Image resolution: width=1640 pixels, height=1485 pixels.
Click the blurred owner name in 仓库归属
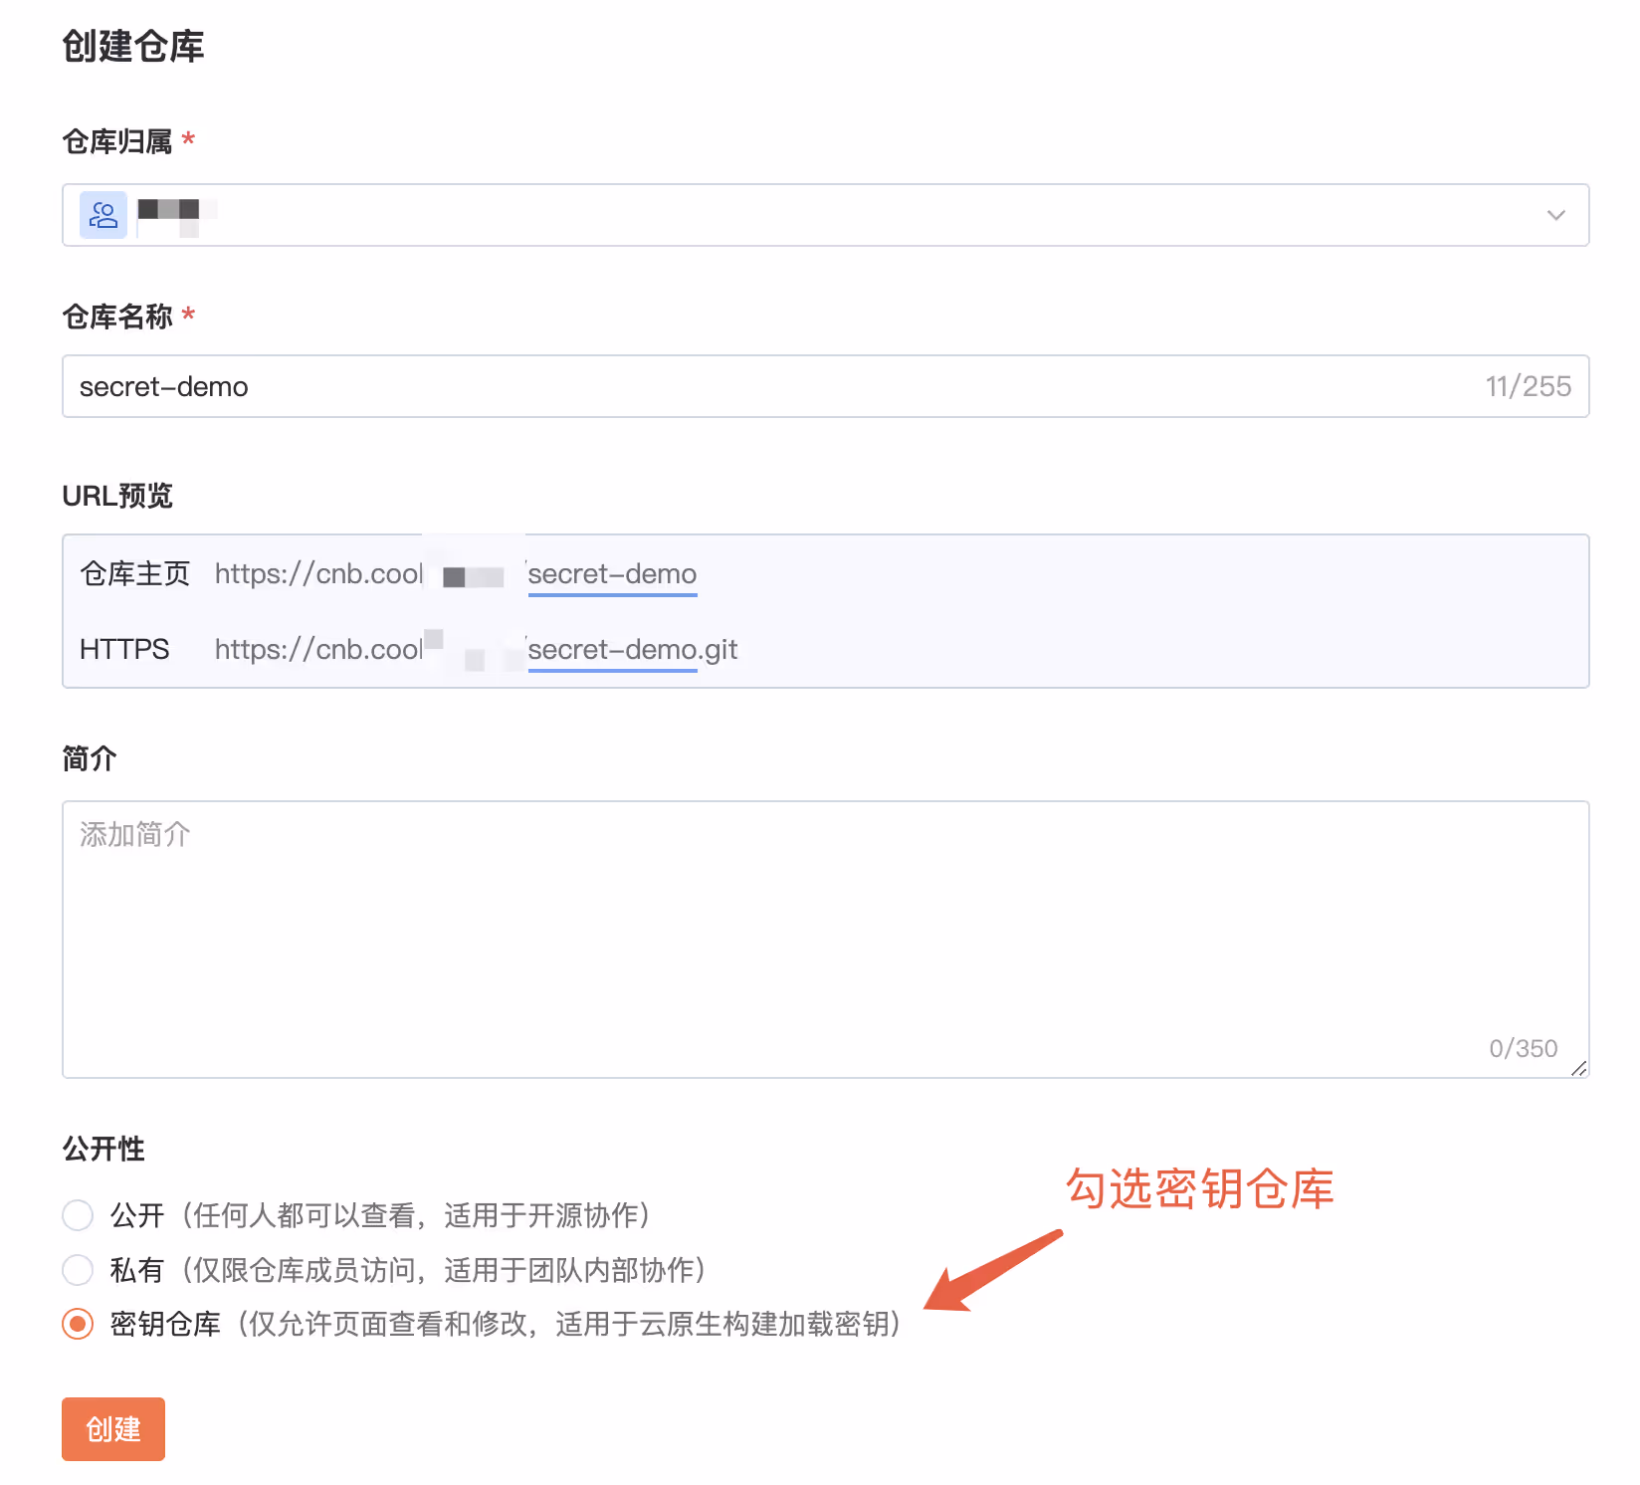169,211
